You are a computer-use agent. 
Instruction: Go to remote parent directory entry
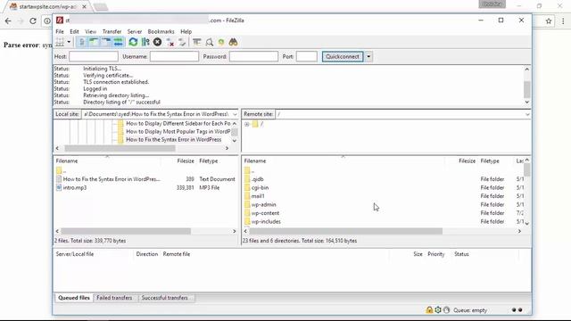[x=250, y=170]
